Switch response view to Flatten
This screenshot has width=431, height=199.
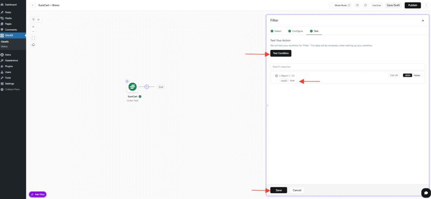417,75
